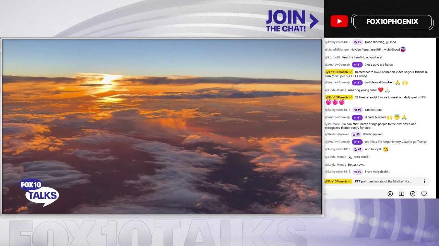The image size is (439, 246).
Task: Click the sunset clouds video frame
Action: click(x=162, y=127)
